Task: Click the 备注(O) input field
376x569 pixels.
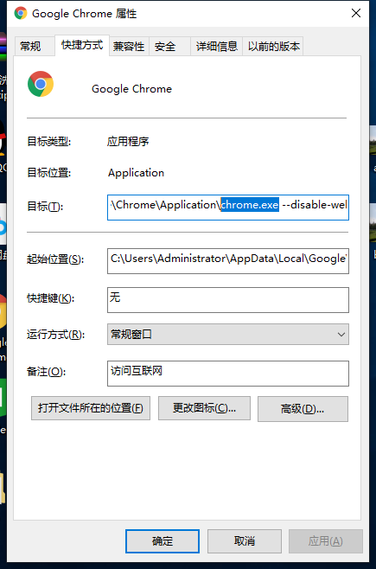Action: (228, 374)
